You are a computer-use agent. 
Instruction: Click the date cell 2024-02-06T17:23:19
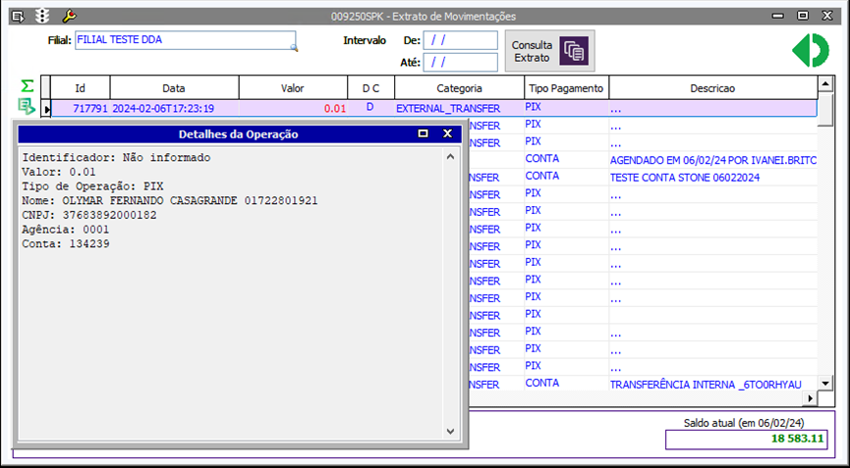click(x=174, y=108)
